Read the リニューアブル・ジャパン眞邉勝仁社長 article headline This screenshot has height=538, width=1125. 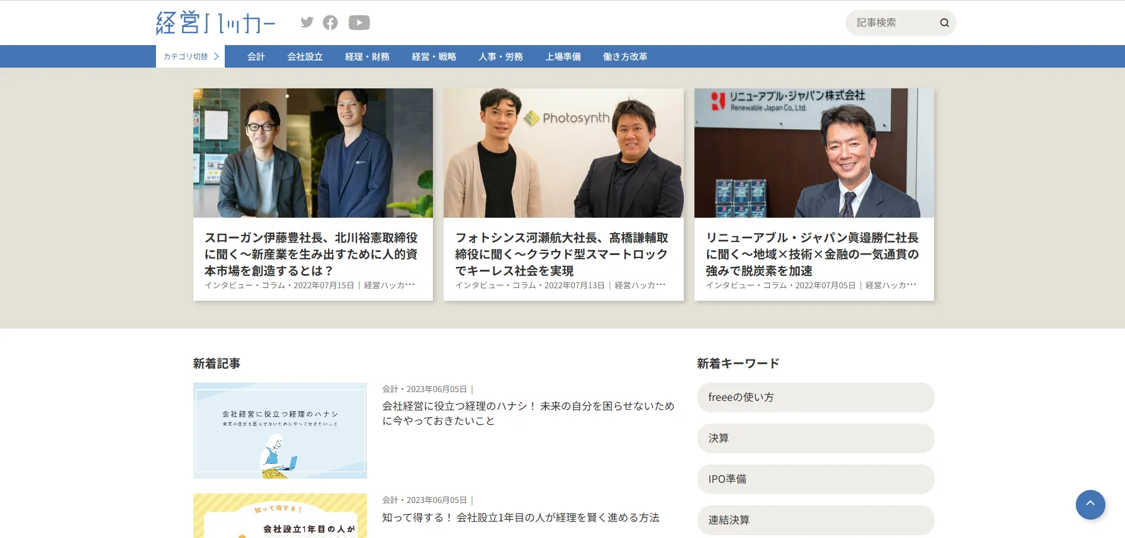812,254
